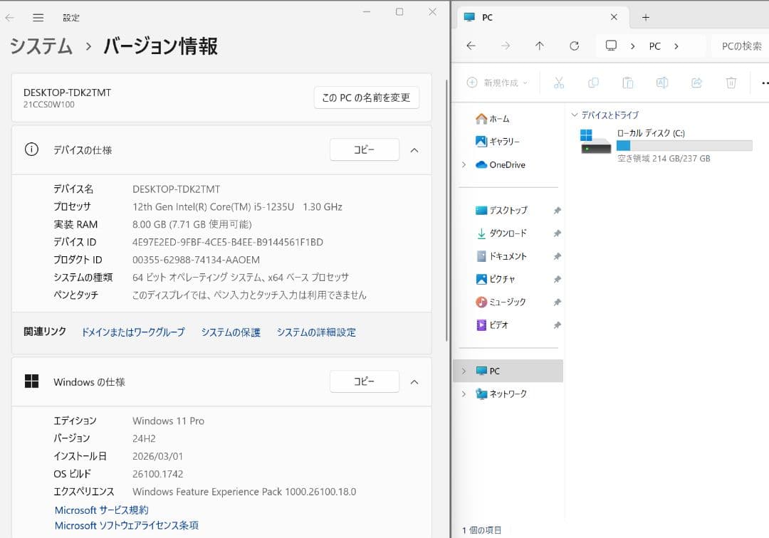
Task: Click the Windows logo beside Windows の仕様
Action: (31, 381)
